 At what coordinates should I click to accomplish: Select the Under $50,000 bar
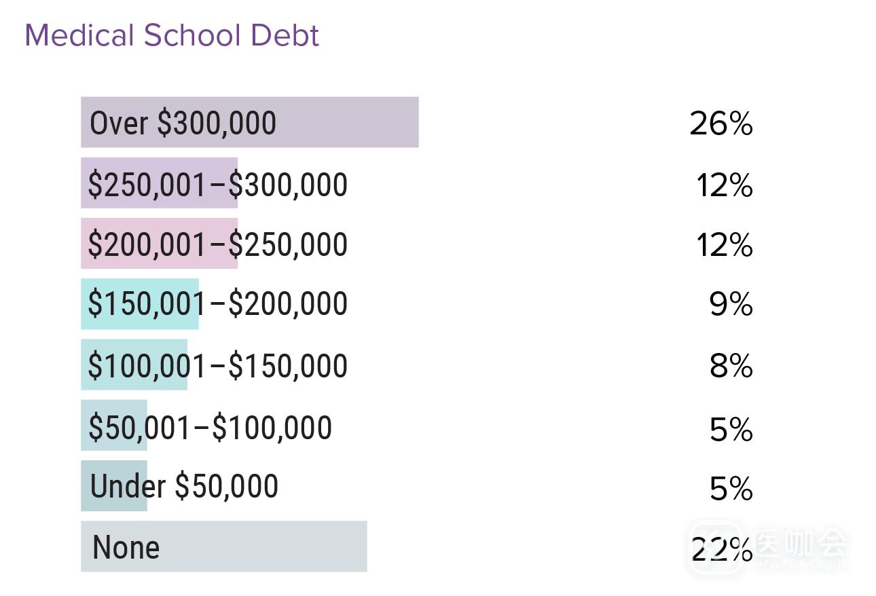[x=113, y=486]
